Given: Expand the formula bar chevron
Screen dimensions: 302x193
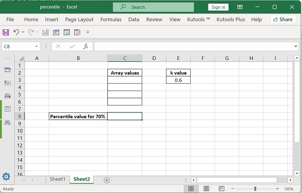Looking at the screenshot, I should click(x=296, y=46).
